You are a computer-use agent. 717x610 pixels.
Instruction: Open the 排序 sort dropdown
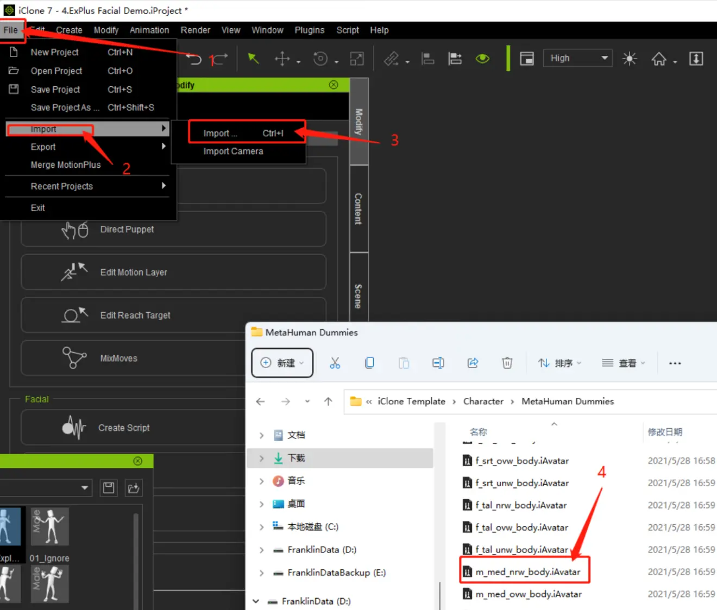[x=559, y=363]
